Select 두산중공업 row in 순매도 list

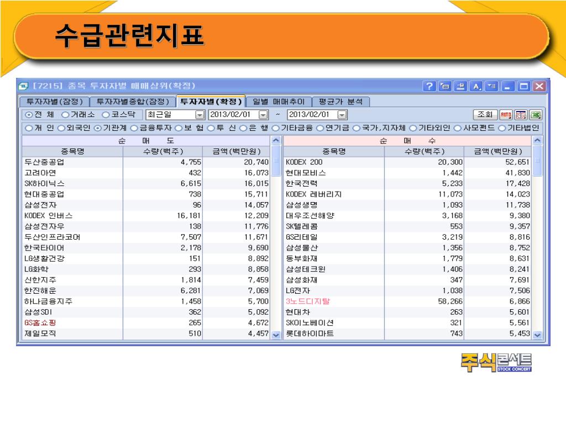[146, 162]
